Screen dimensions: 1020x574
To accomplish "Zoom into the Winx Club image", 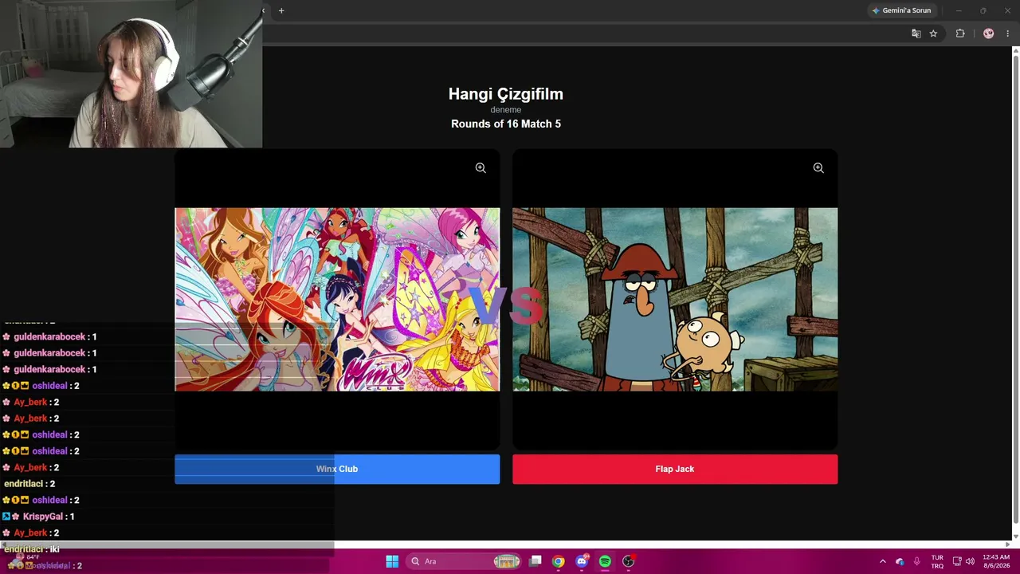I will tap(481, 168).
